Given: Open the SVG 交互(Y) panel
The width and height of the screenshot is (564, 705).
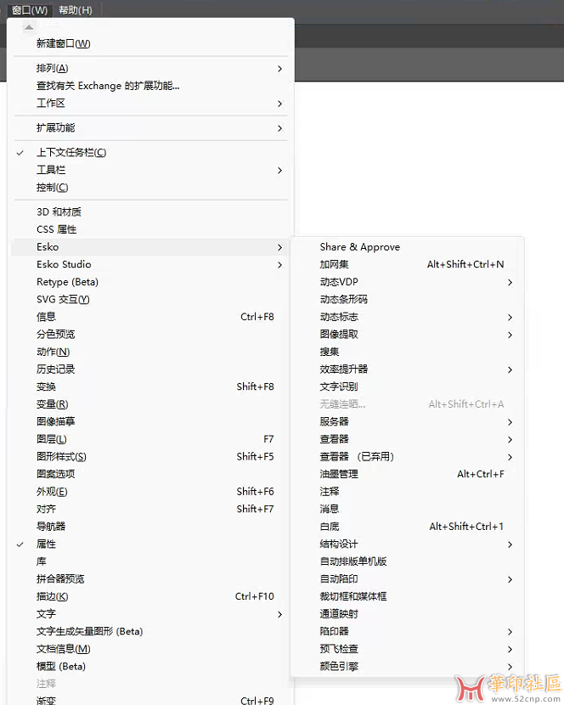Looking at the screenshot, I should coord(150,300).
